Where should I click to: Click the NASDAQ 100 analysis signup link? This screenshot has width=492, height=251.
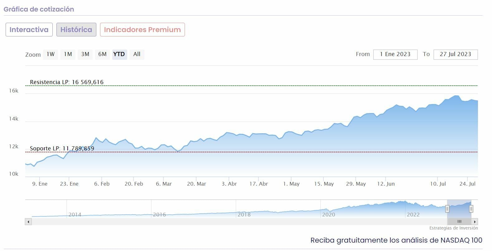pos(396,240)
